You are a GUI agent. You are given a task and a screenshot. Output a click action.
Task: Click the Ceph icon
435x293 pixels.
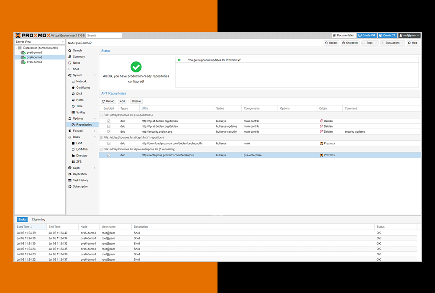point(69,168)
